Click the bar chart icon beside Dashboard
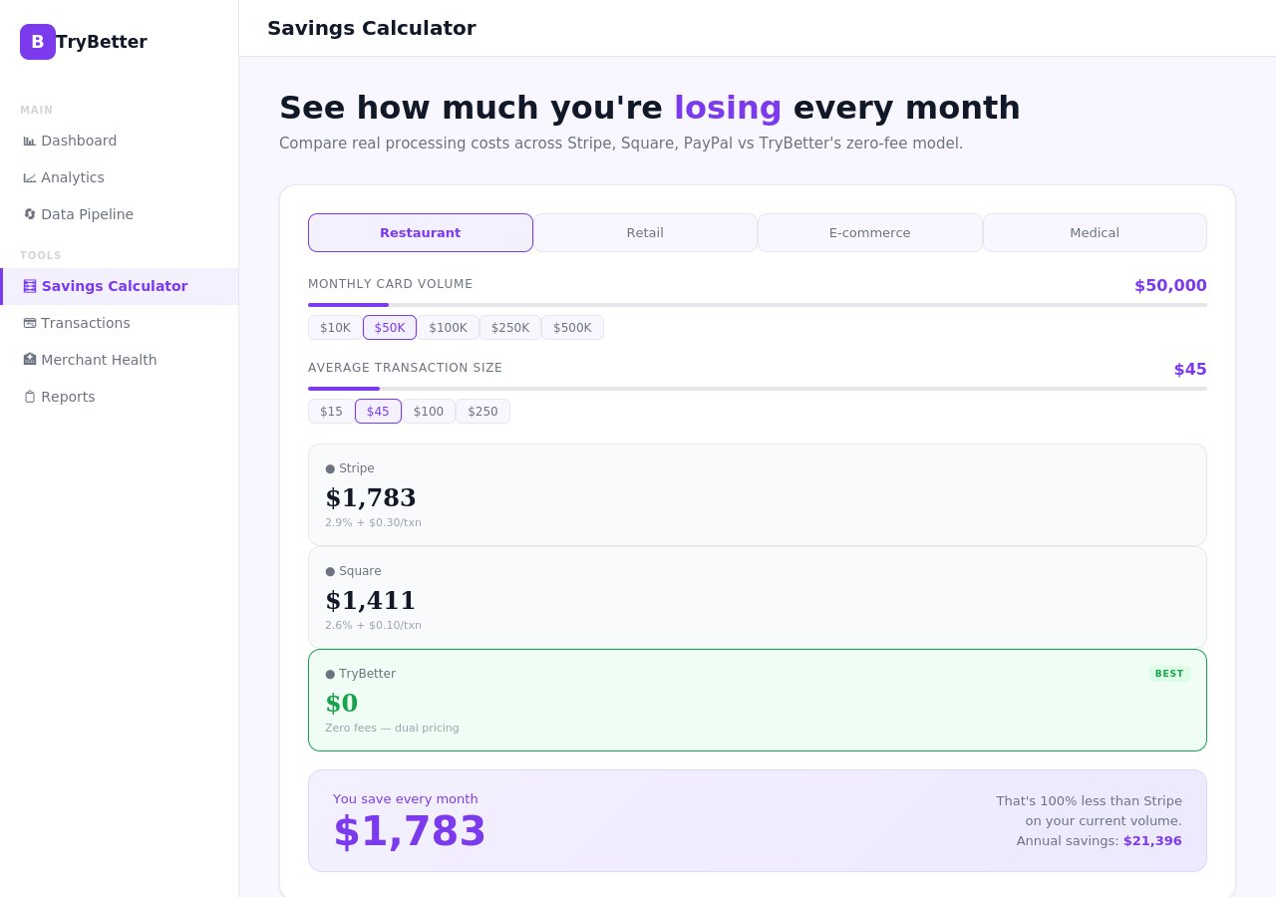 click(x=30, y=141)
